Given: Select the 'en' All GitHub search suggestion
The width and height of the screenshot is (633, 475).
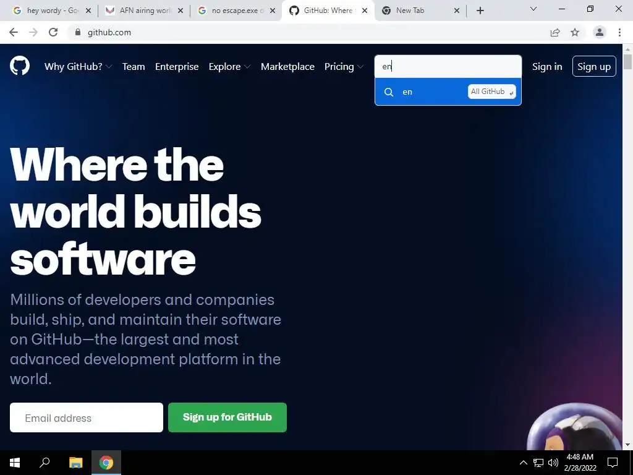Looking at the screenshot, I should [x=448, y=92].
